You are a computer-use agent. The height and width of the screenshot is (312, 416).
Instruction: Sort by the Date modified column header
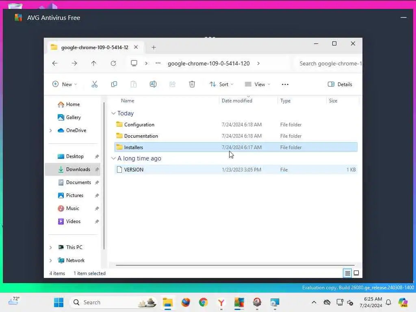pyautogui.click(x=237, y=101)
